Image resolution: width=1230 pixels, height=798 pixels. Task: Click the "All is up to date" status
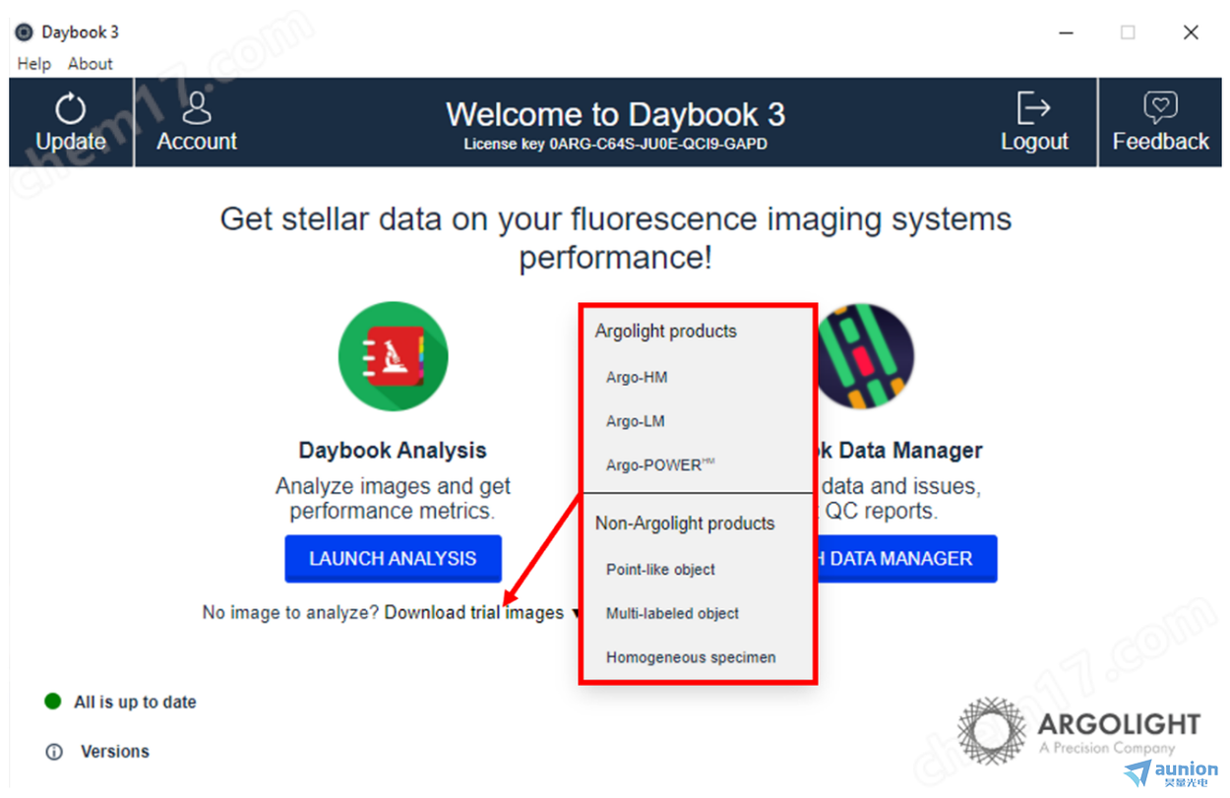(x=135, y=702)
